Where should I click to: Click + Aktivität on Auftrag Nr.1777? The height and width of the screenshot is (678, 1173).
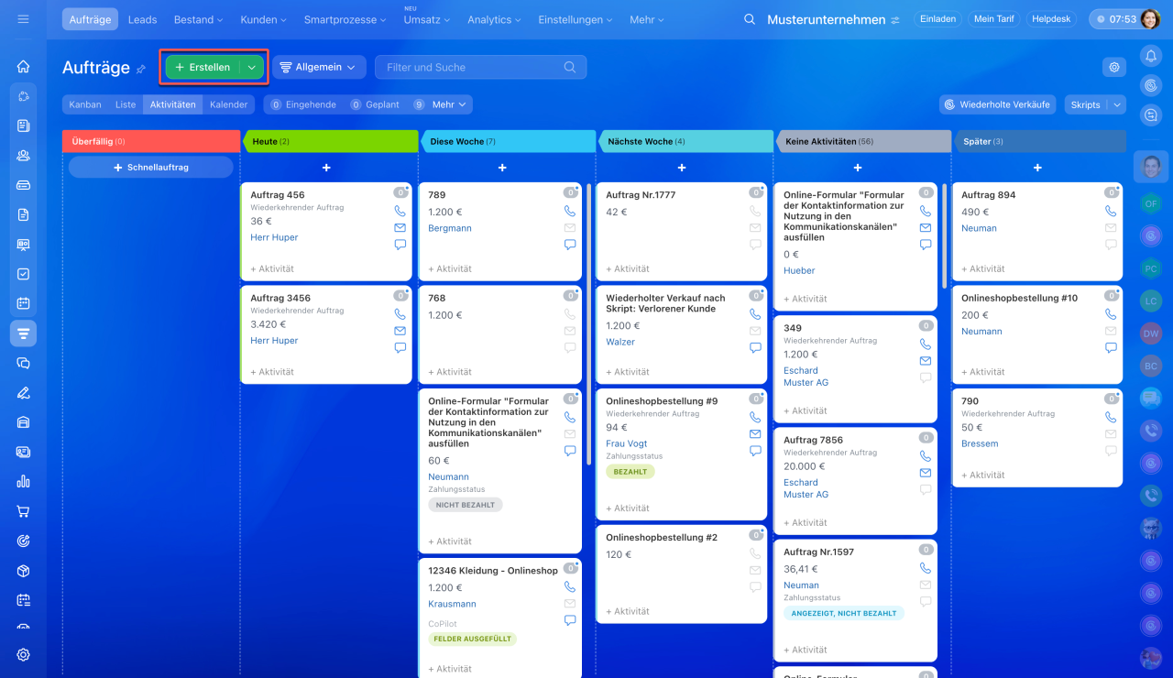click(x=628, y=269)
